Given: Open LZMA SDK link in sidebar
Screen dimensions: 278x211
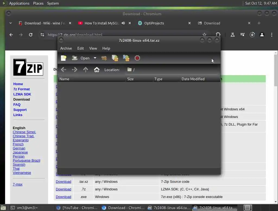Looking at the screenshot, I should [x=22, y=94].
